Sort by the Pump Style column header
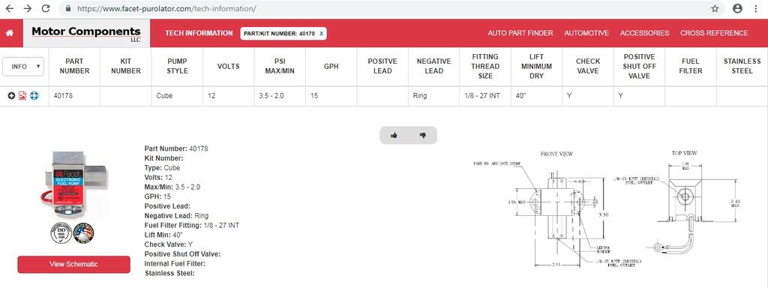 click(177, 67)
